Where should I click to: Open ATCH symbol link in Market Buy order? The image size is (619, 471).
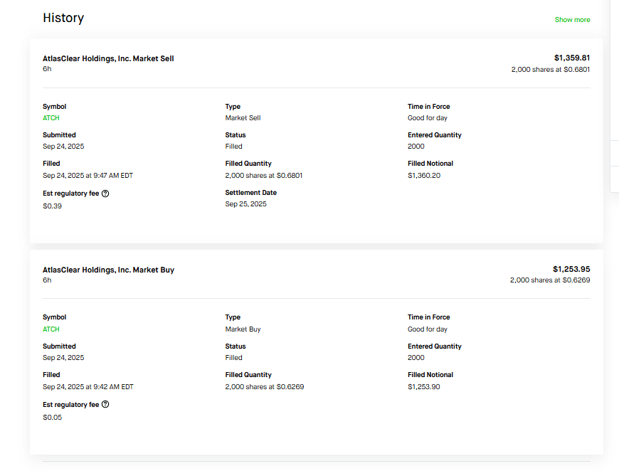pyautogui.click(x=51, y=329)
